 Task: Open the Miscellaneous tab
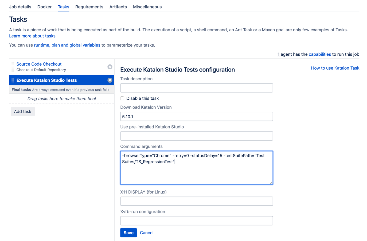pos(147,7)
